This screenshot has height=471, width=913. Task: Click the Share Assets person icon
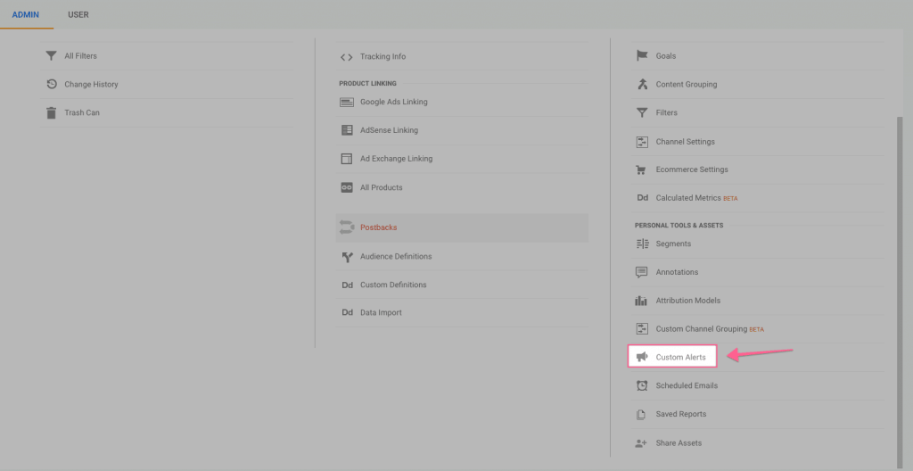642,443
